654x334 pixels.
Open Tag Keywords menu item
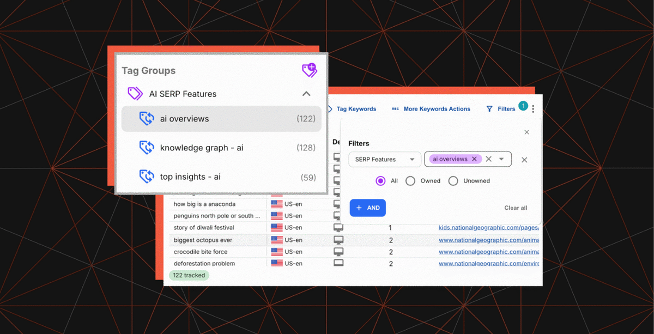(x=356, y=109)
